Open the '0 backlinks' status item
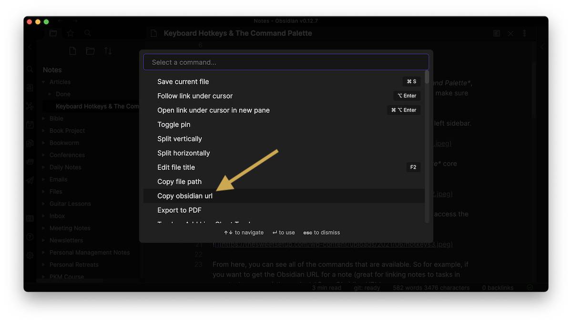Image resolution: width=572 pixels, height=323 pixels. click(498, 288)
